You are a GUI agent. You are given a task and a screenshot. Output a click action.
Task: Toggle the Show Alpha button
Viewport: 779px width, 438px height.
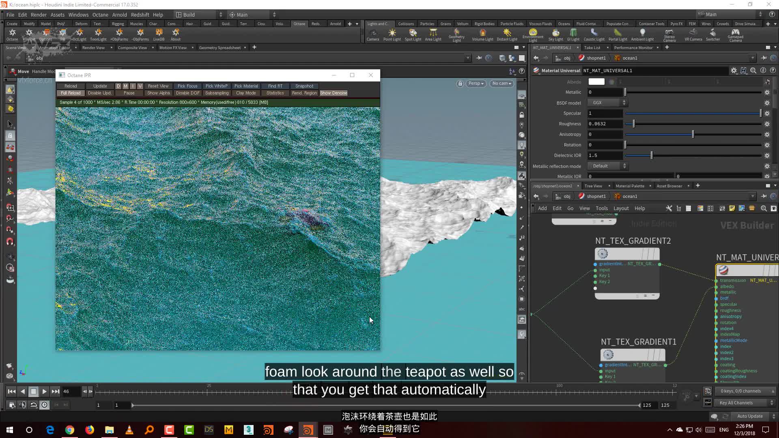click(x=158, y=93)
